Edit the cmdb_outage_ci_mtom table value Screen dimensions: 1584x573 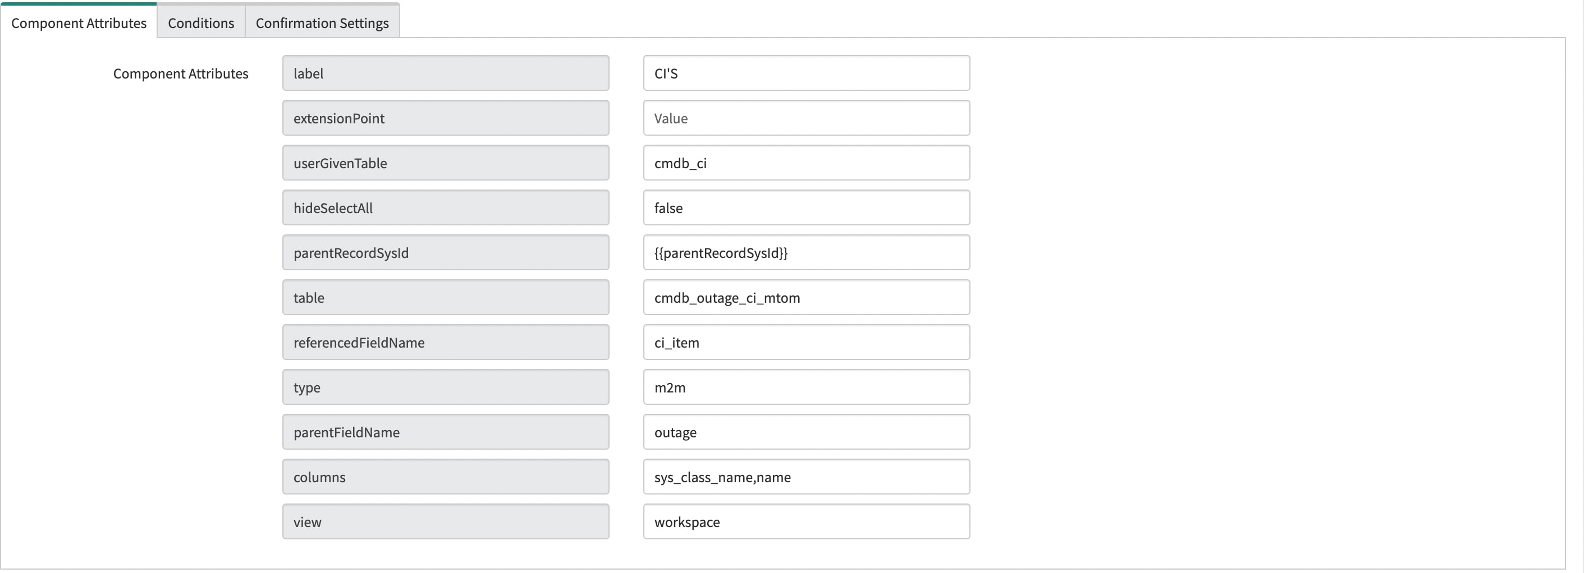tap(806, 297)
